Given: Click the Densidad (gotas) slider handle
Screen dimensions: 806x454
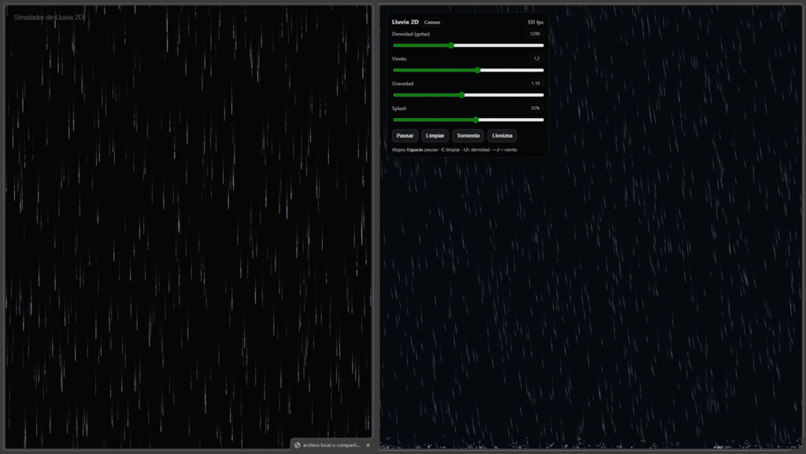Looking at the screenshot, I should tap(451, 46).
